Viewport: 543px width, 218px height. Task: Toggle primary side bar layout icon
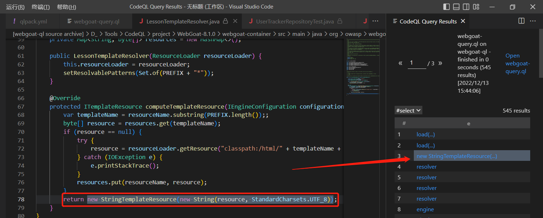[446, 7]
